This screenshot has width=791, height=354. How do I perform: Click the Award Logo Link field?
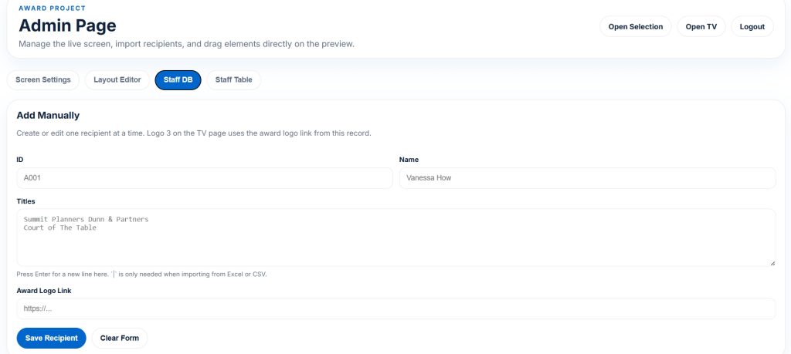pyautogui.click(x=395, y=308)
